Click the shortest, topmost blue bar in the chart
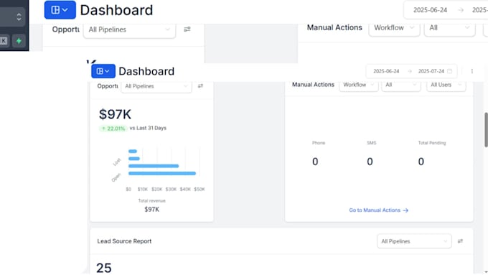488x275 pixels. click(133, 152)
